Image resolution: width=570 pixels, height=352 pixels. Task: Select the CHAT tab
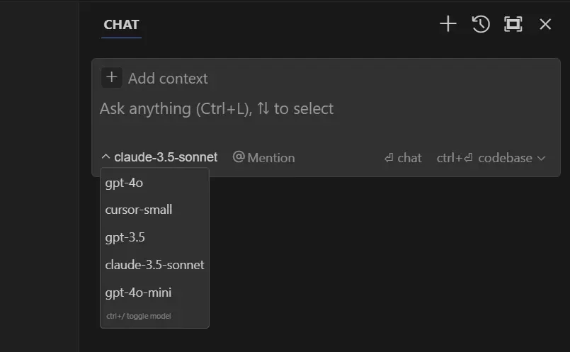[x=121, y=25]
